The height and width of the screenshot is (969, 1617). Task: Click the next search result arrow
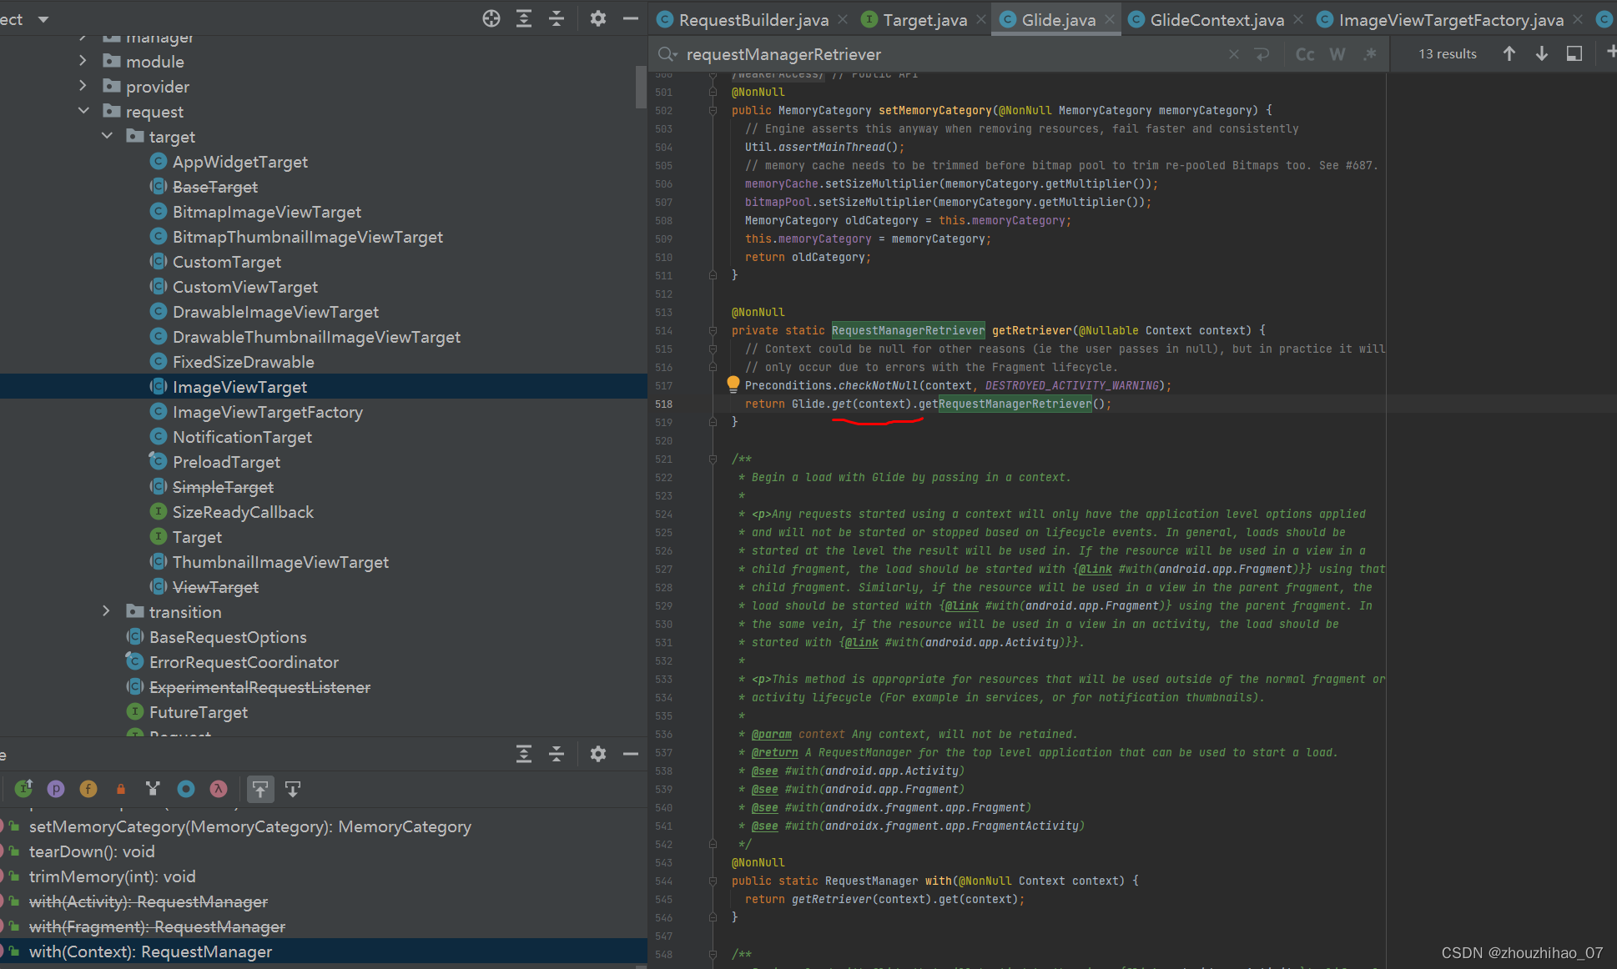(1541, 54)
